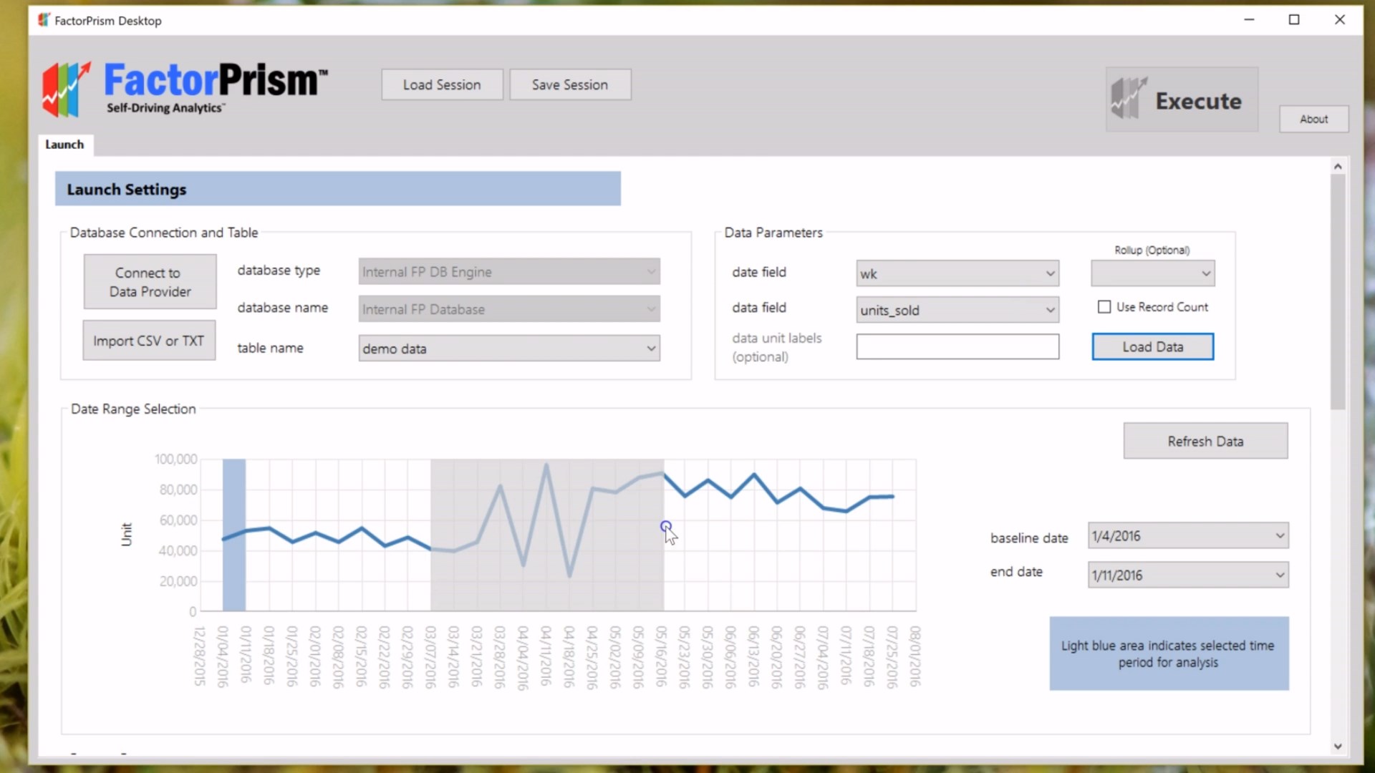1375x773 pixels.
Task: Minimize the FactorPrism Desktop window
Action: [x=1249, y=20]
